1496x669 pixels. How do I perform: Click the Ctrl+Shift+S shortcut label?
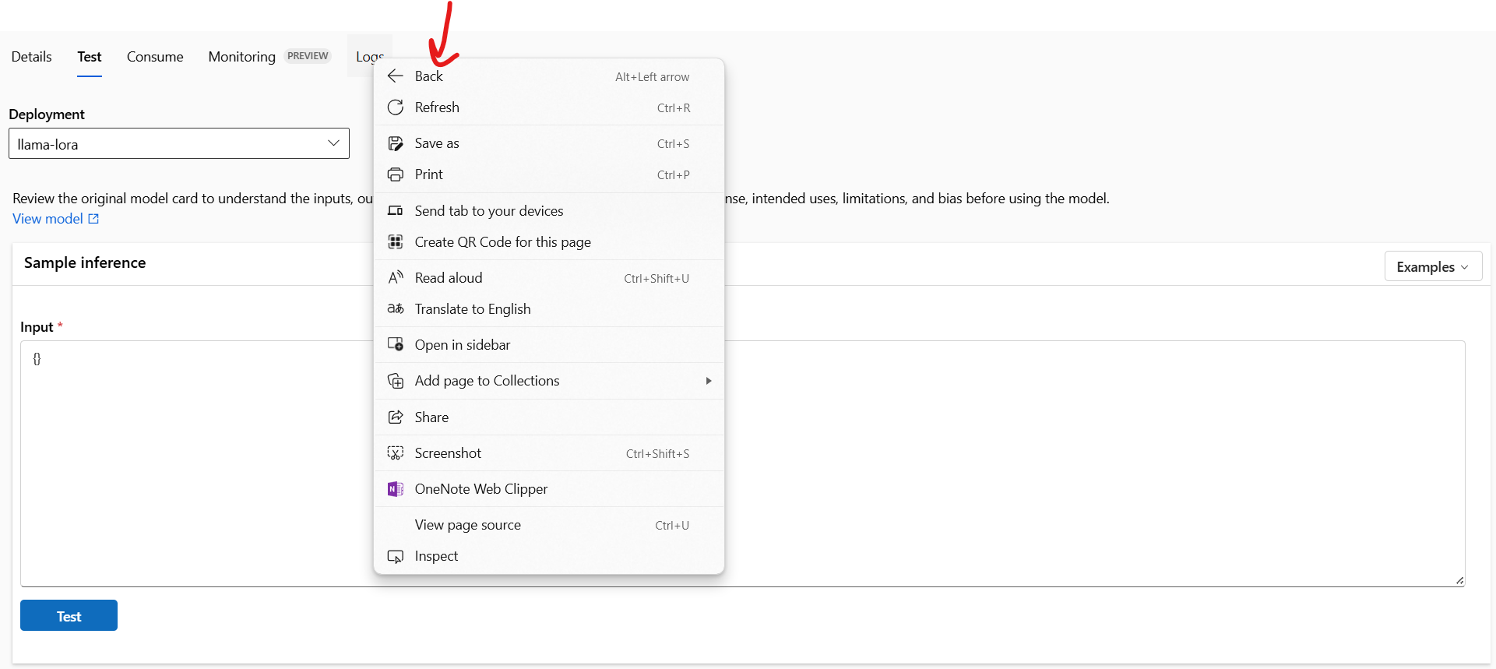click(658, 453)
